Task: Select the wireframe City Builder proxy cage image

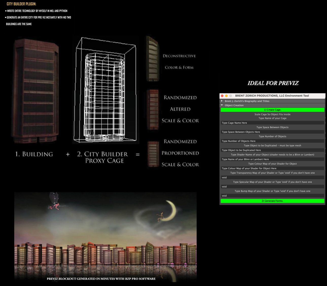Action: click(105, 90)
